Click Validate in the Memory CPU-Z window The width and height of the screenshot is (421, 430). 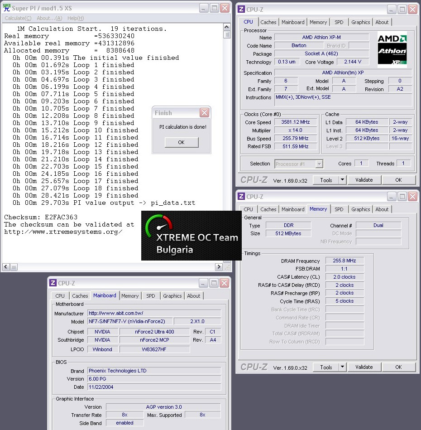point(364,367)
